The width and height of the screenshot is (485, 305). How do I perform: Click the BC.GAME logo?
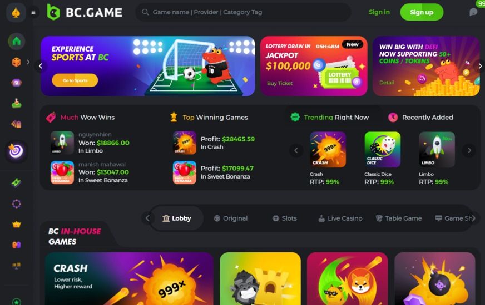point(85,12)
